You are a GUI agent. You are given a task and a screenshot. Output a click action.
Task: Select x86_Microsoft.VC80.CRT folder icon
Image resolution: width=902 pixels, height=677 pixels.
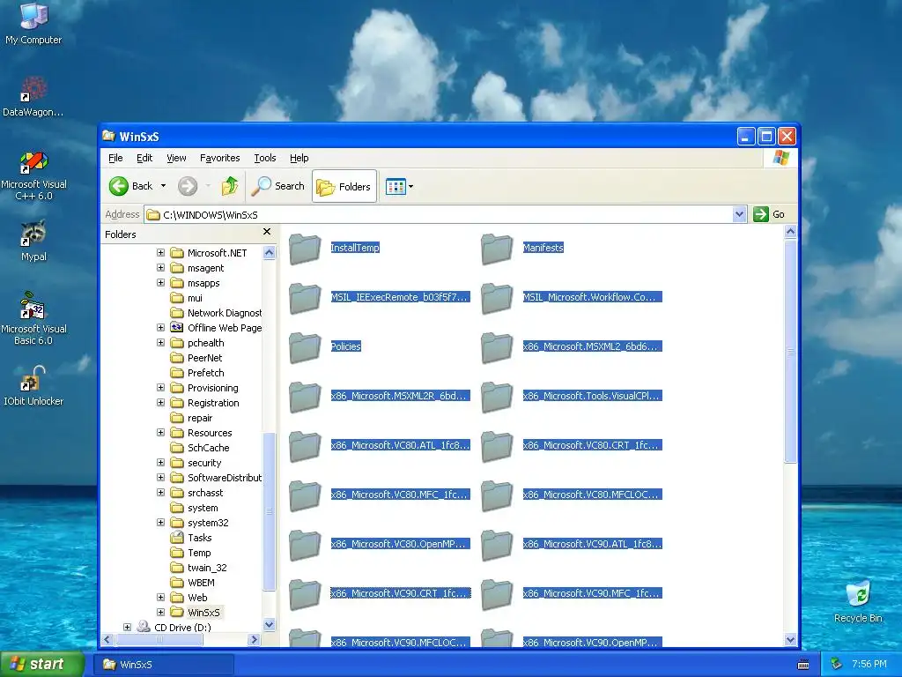497,446
